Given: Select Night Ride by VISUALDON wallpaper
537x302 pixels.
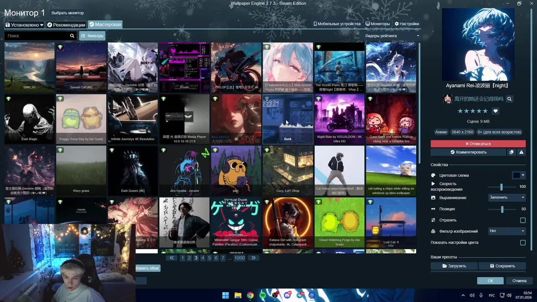Looking at the screenshot, I should [339, 119].
